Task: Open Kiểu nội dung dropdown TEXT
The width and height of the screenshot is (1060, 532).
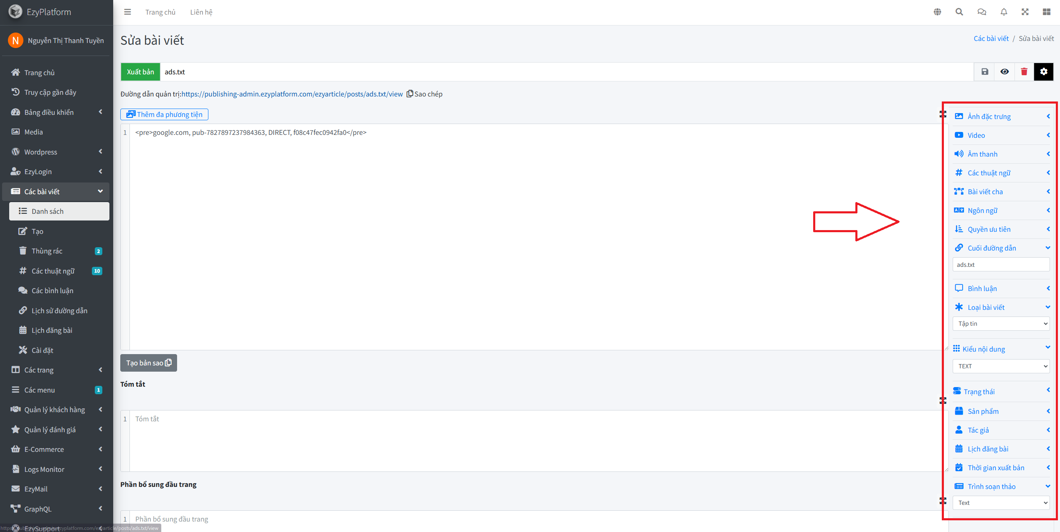Action: (1001, 366)
